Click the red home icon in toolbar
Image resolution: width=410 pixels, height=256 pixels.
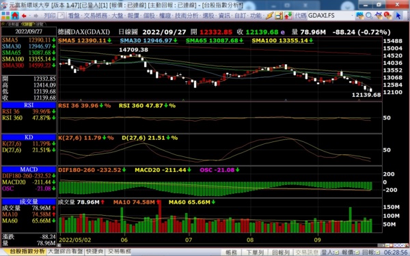(x=15, y=16)
